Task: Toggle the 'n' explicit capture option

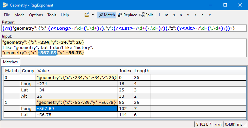Action: coord(181,15)
